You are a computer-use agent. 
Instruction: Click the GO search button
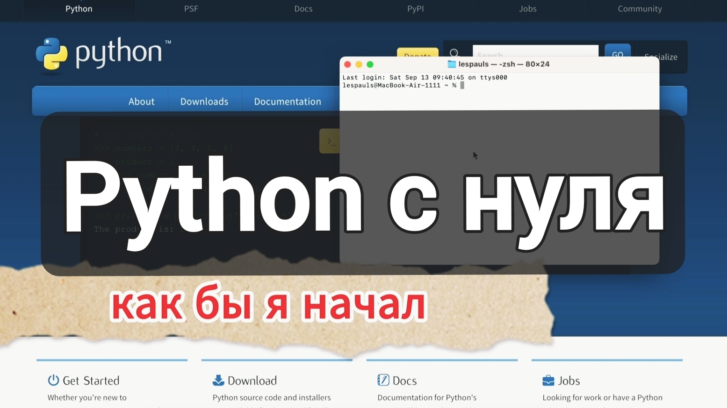pos(618,51)
